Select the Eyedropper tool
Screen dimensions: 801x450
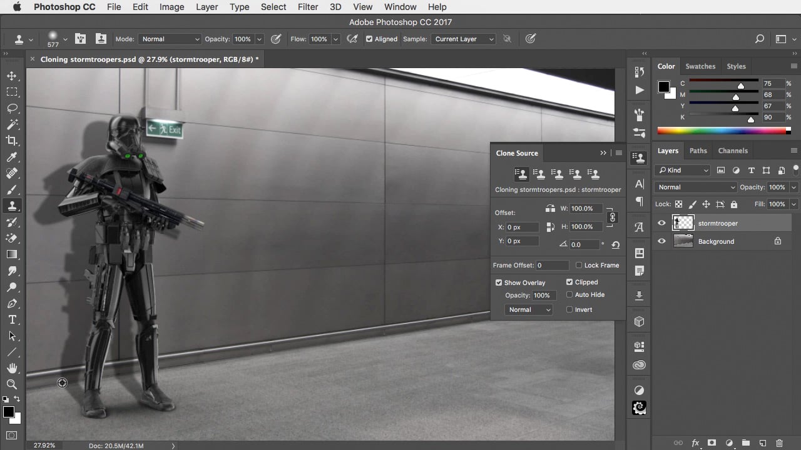click(x=12, y=157)
